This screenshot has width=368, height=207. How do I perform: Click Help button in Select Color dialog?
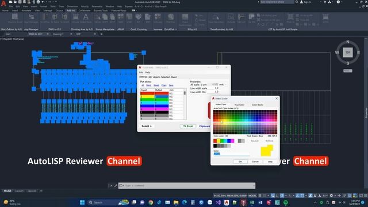(x=270, y=162)
